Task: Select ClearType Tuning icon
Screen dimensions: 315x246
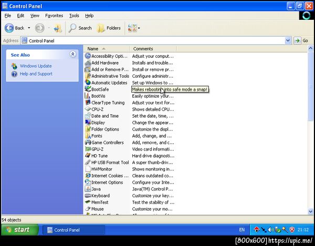Action: (88, 102)
